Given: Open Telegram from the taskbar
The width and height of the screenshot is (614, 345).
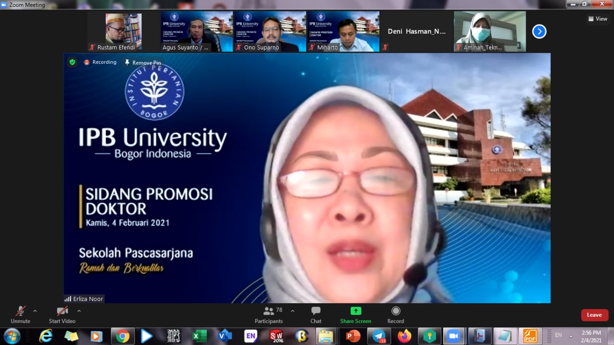Looking at the screenshot, I should tap(379, 336).
